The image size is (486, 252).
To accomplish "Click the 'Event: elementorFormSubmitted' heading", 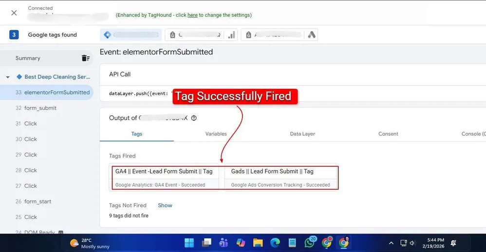I will [x=156, y=52].
